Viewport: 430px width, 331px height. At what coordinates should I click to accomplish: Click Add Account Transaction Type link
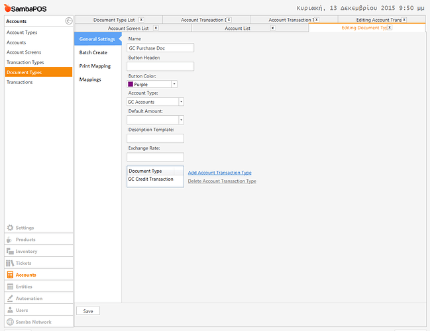[220, 173]
